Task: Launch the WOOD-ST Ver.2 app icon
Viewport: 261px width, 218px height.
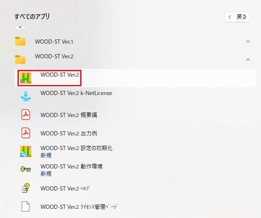Action: coord(26,78)
